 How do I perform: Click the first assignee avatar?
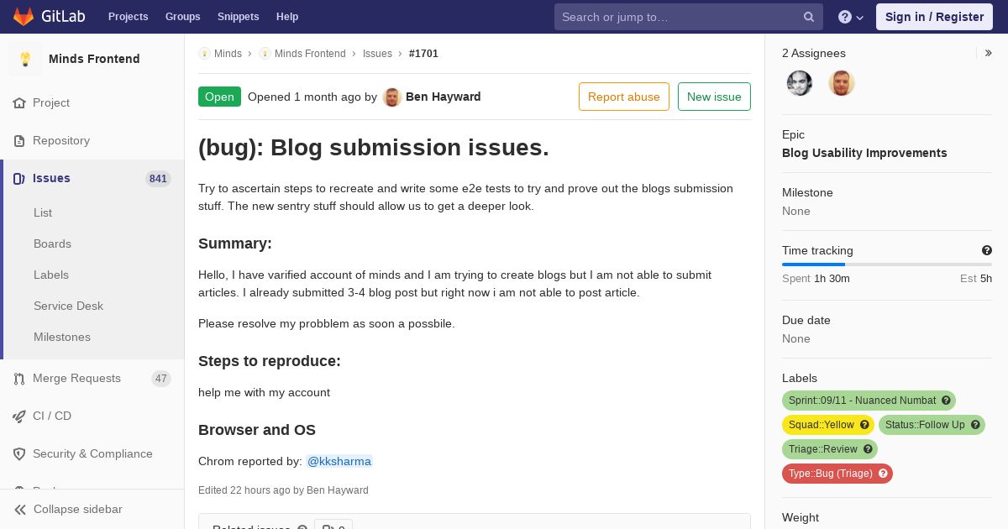(800, 83)
